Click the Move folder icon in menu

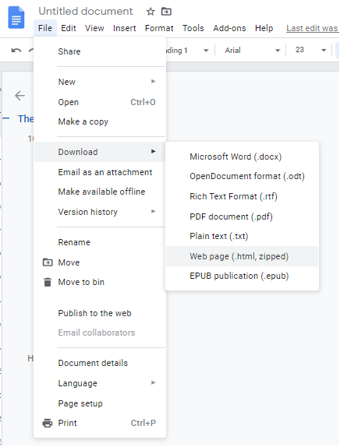point(48,262)
